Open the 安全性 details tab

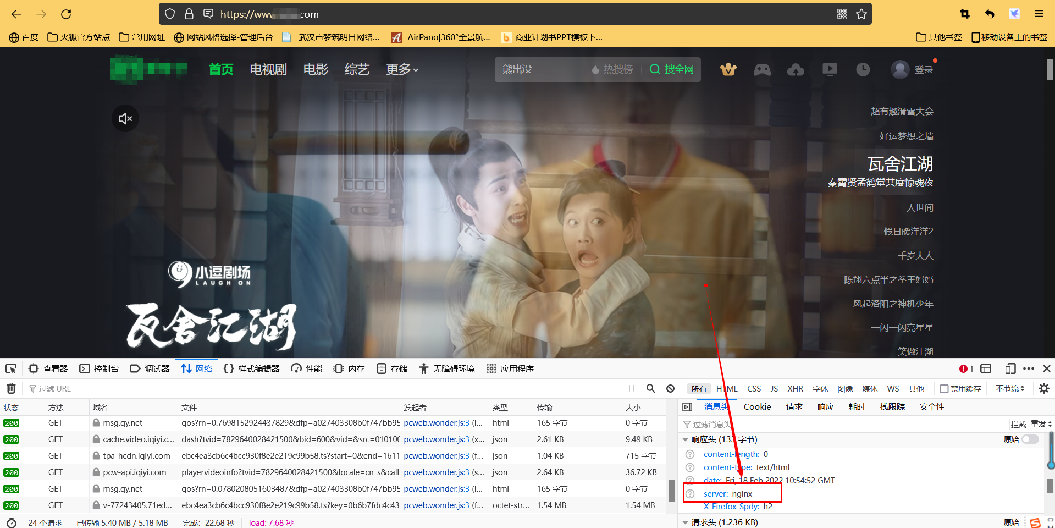[x=932, y=407]
